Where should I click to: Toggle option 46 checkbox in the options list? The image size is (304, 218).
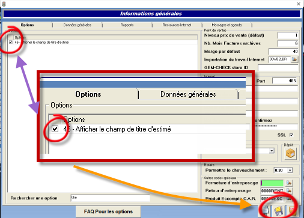[x=11, y=42]
